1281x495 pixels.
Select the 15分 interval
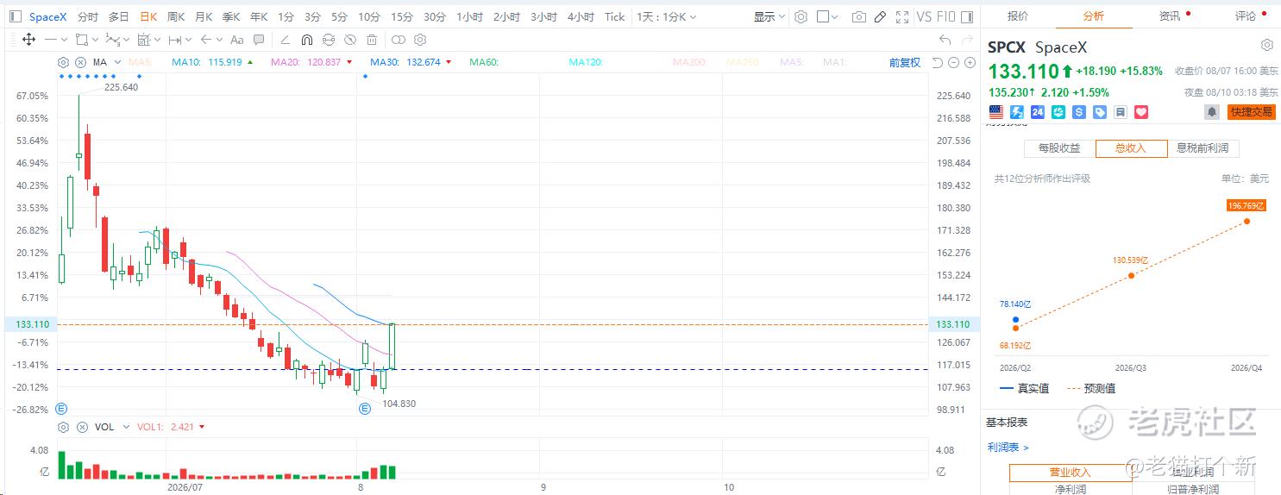tap(402, 16)
